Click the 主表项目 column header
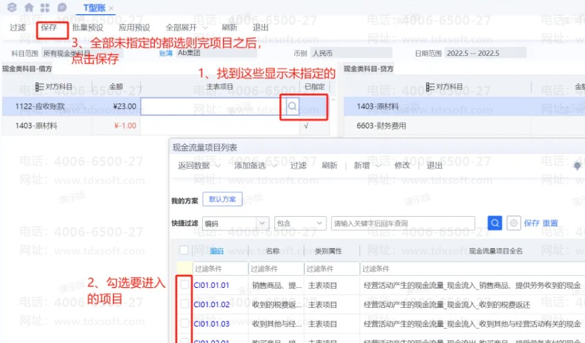This screenshot has width=585, height=343. tap(220, 87)
